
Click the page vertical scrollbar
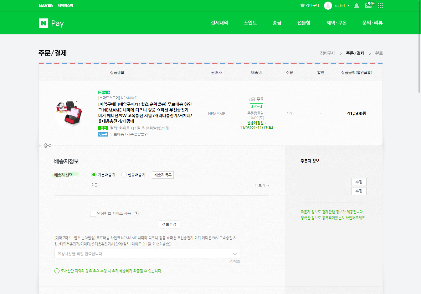click(419, 47)
